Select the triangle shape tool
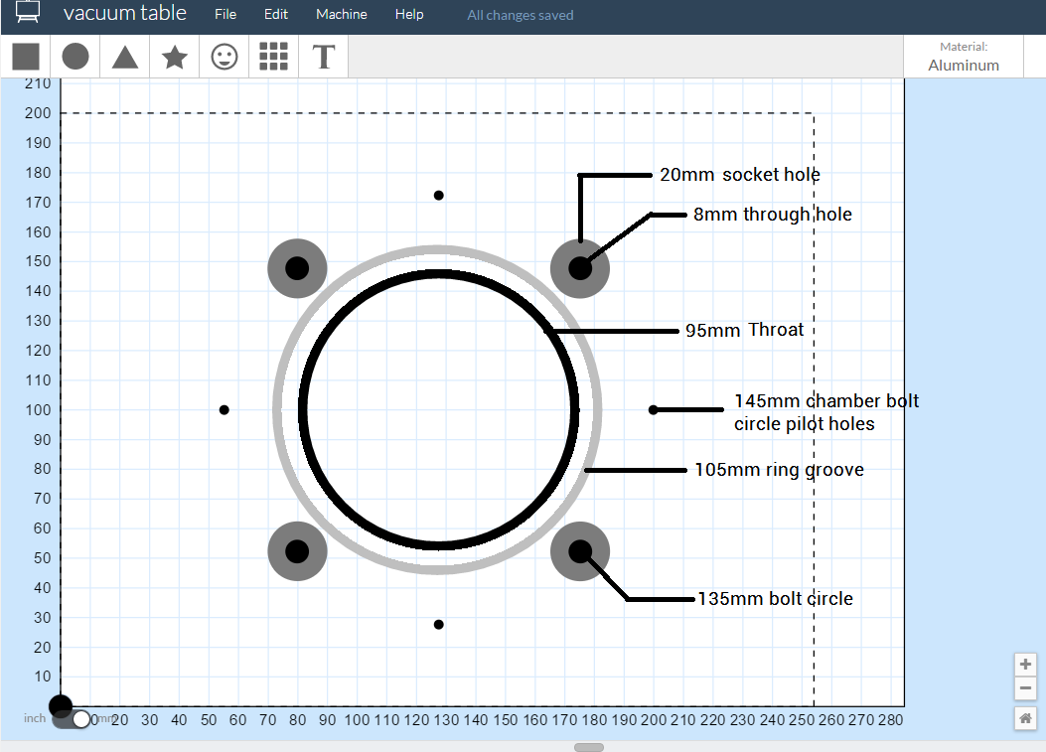1046x752 pixels. click(124, 57)
